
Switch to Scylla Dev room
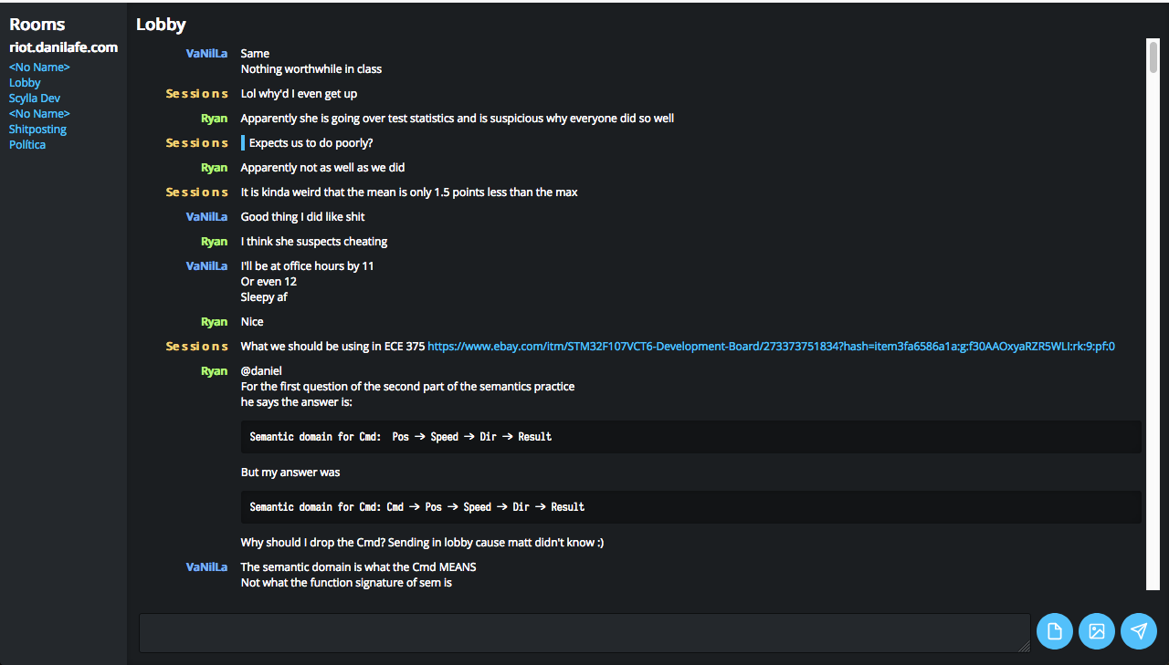pyautogui.click(x=35, y=99)
